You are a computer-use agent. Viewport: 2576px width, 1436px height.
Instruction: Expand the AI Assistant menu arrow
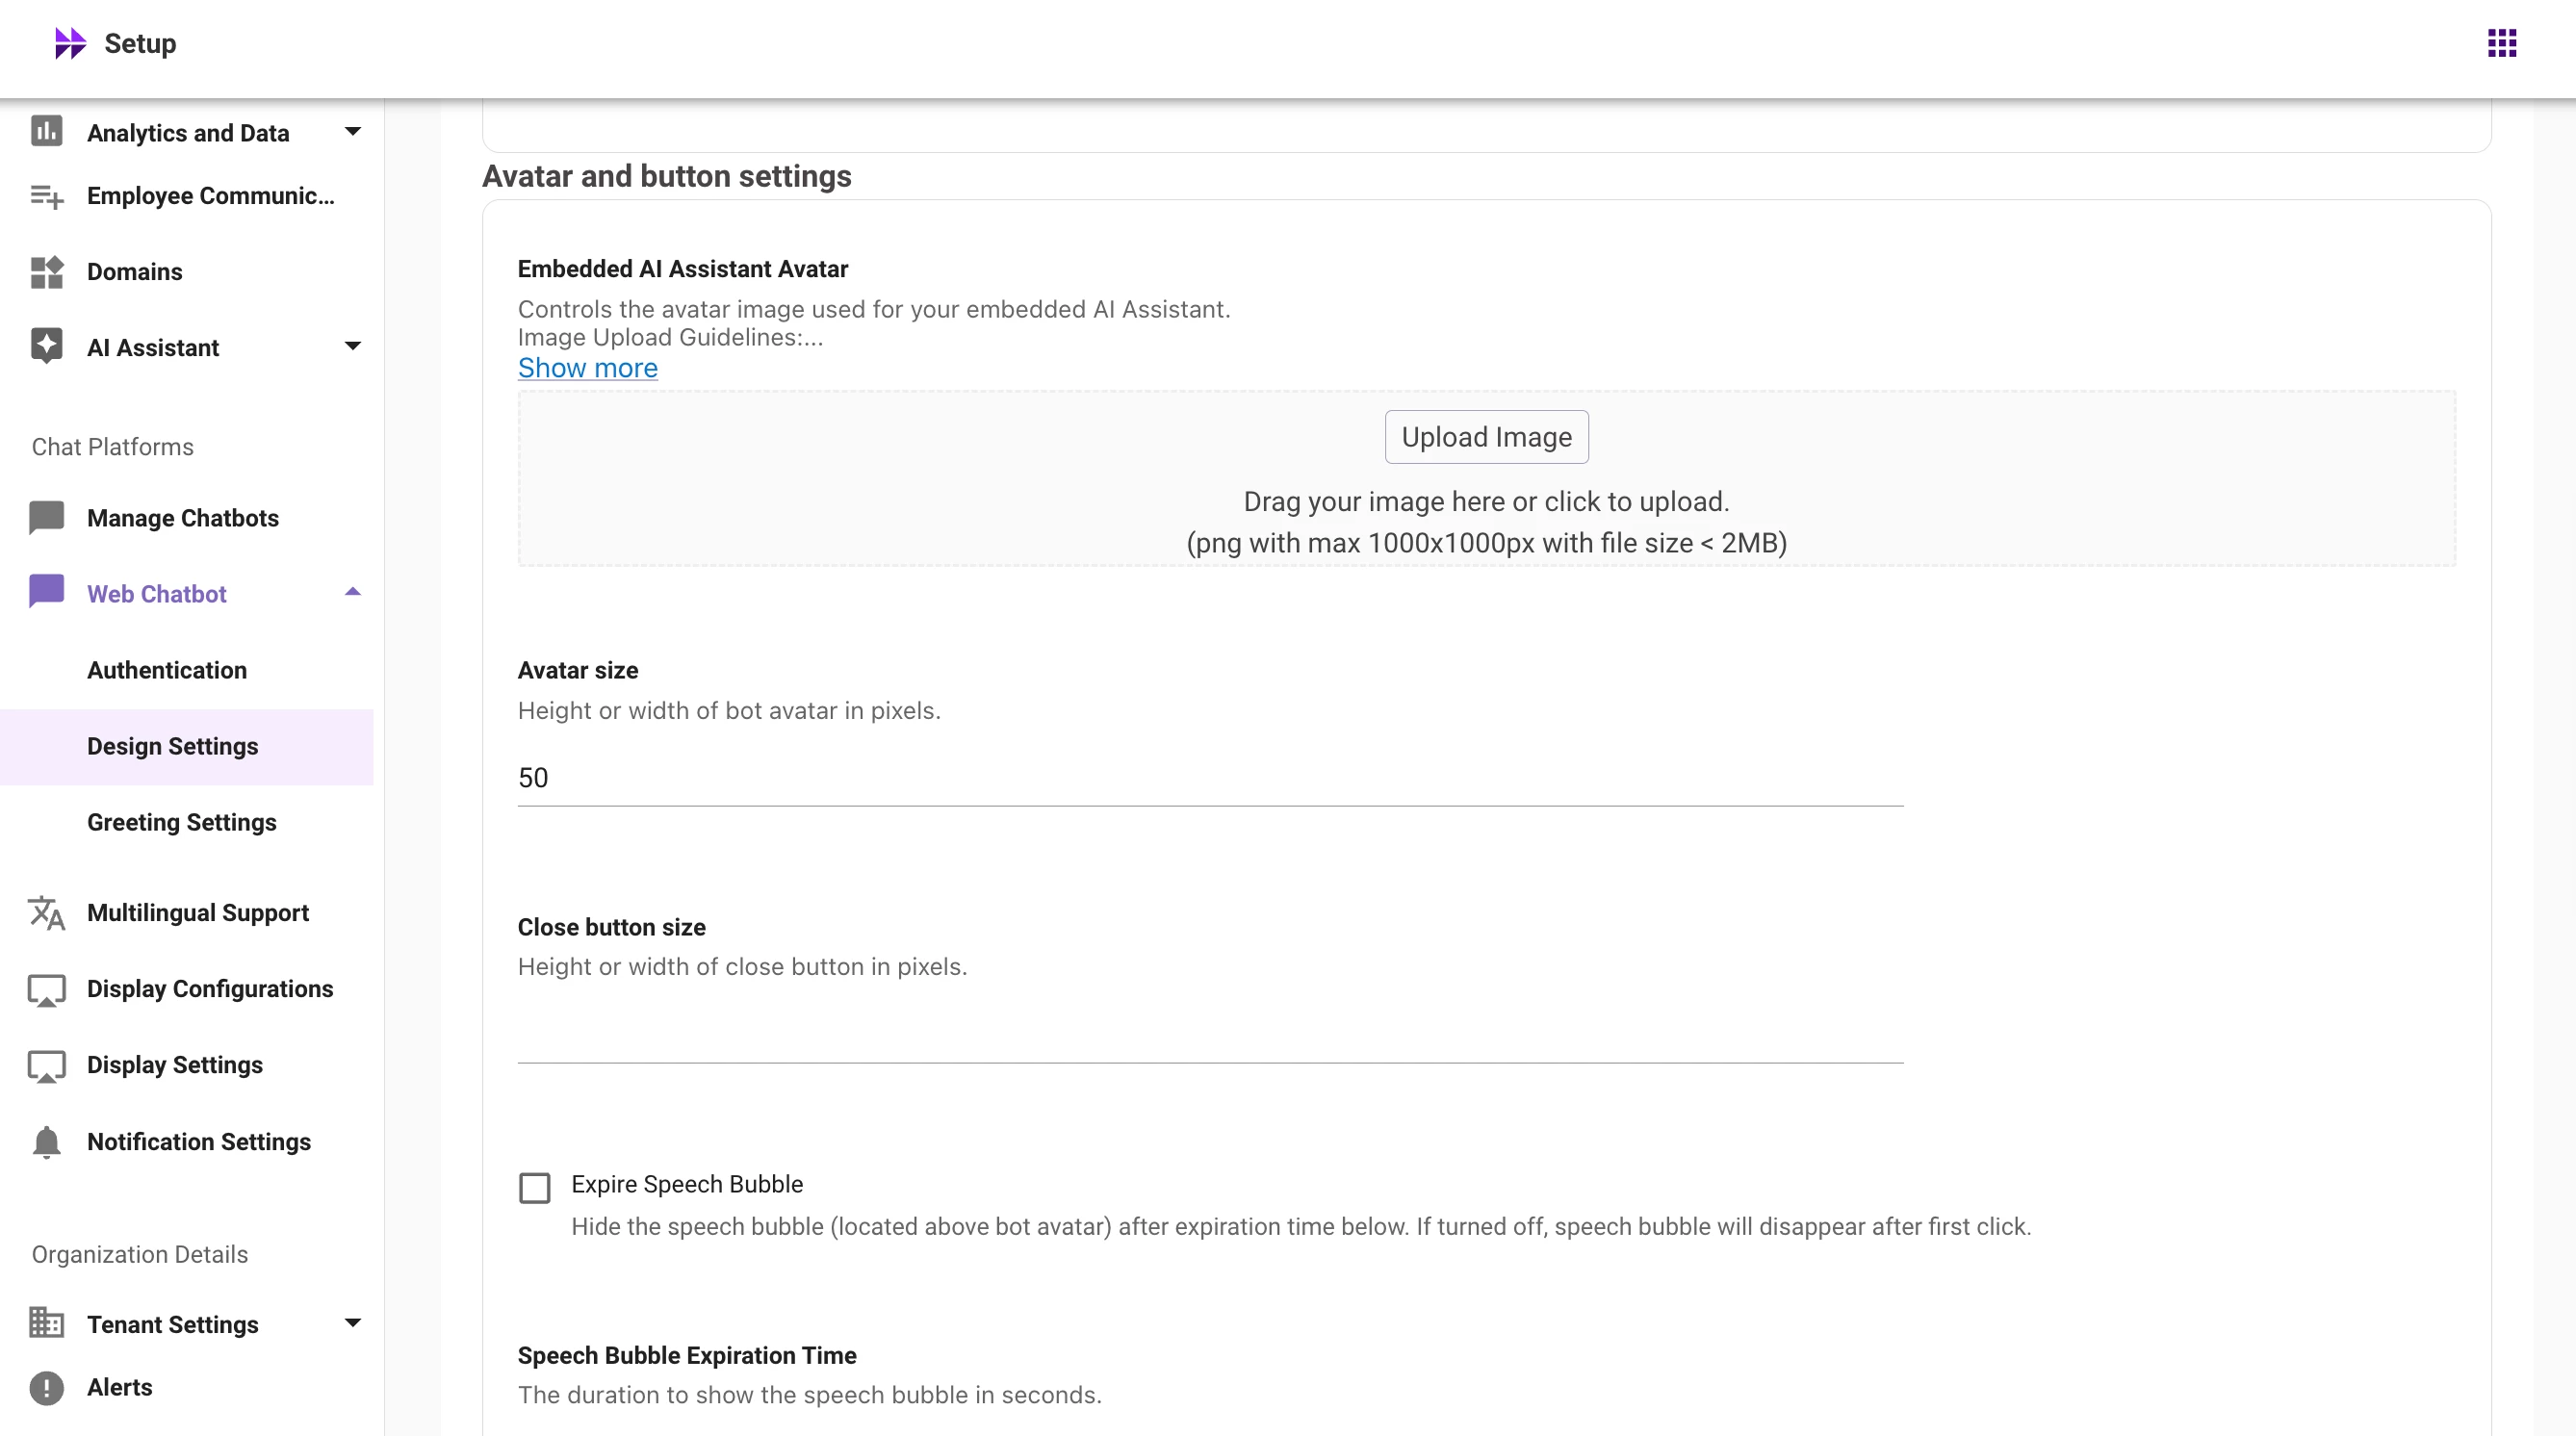tap(352, 347)
